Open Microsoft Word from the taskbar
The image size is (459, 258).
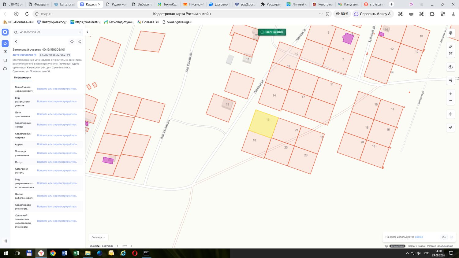[64, 253]
